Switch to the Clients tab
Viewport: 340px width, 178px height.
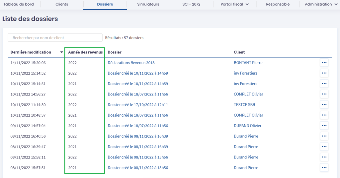[x=62, y=4]
